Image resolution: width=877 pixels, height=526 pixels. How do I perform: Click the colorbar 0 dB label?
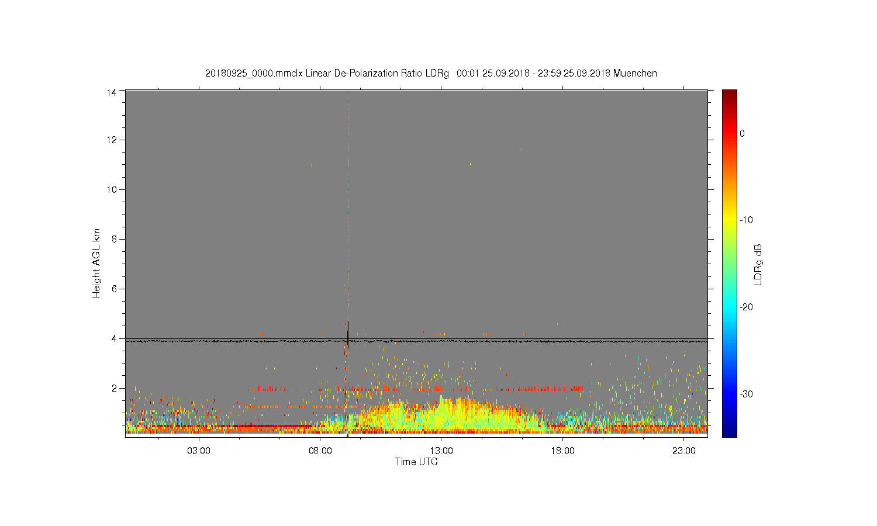(743, 133)
